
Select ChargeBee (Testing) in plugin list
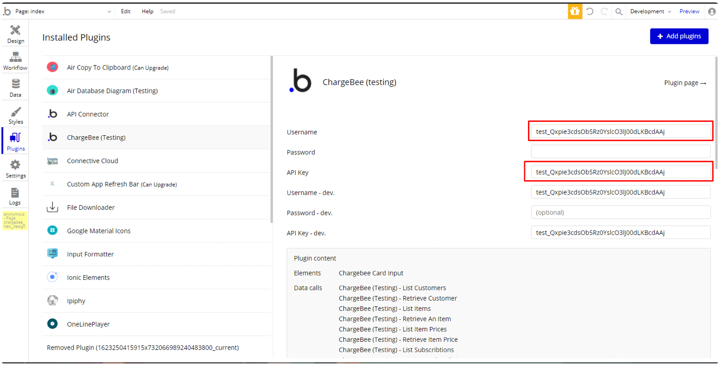157,137
